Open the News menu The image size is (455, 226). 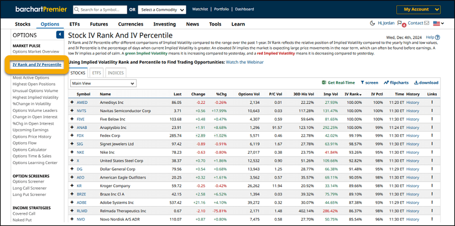[192, 24]
